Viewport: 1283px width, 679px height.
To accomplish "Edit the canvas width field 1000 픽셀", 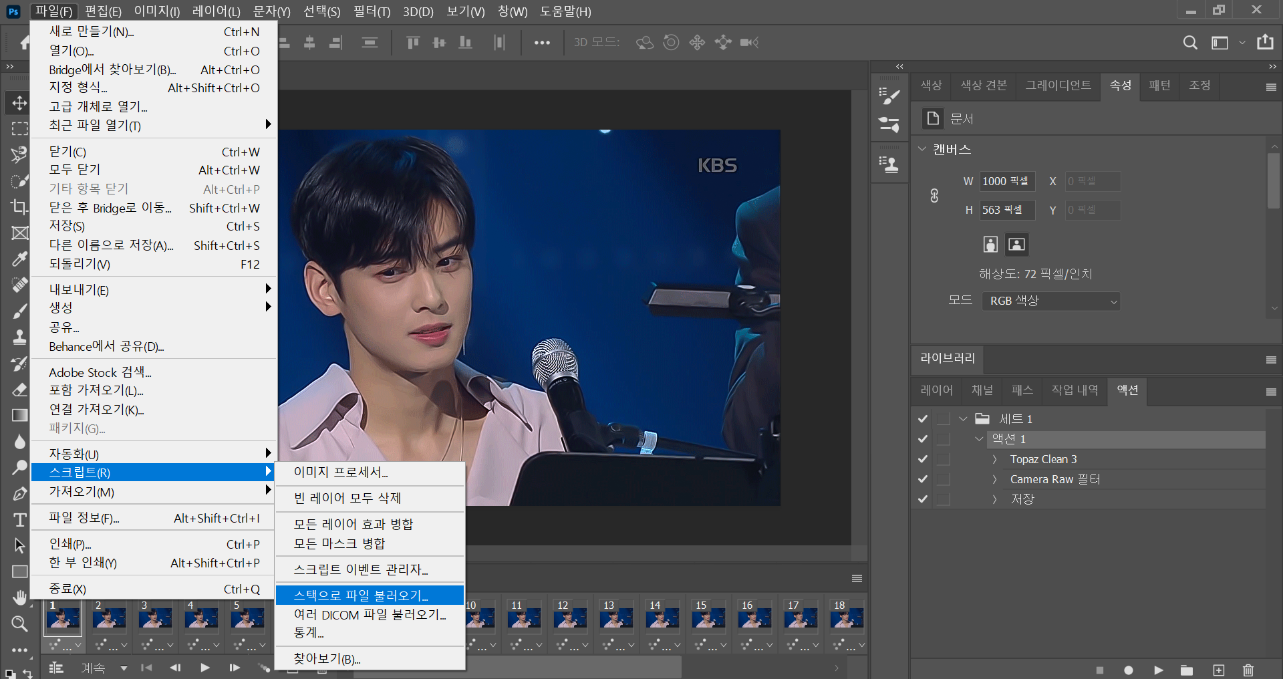I will (1007, 181).
